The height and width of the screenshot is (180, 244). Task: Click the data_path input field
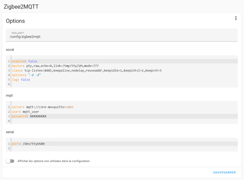(121, 37)
